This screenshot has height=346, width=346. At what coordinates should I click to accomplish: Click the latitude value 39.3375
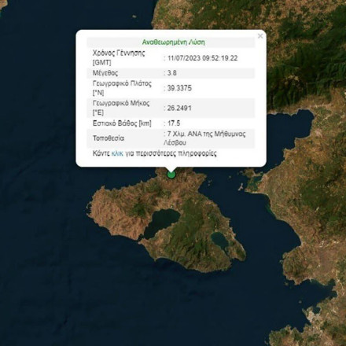[179, 88]
